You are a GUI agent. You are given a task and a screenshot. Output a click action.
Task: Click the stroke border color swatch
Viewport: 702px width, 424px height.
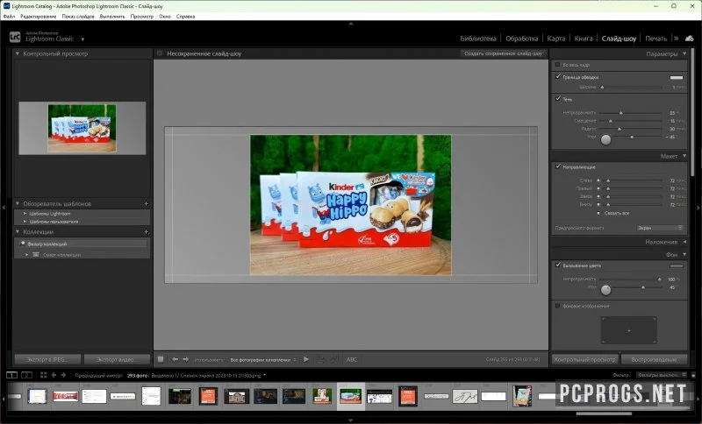677,77
